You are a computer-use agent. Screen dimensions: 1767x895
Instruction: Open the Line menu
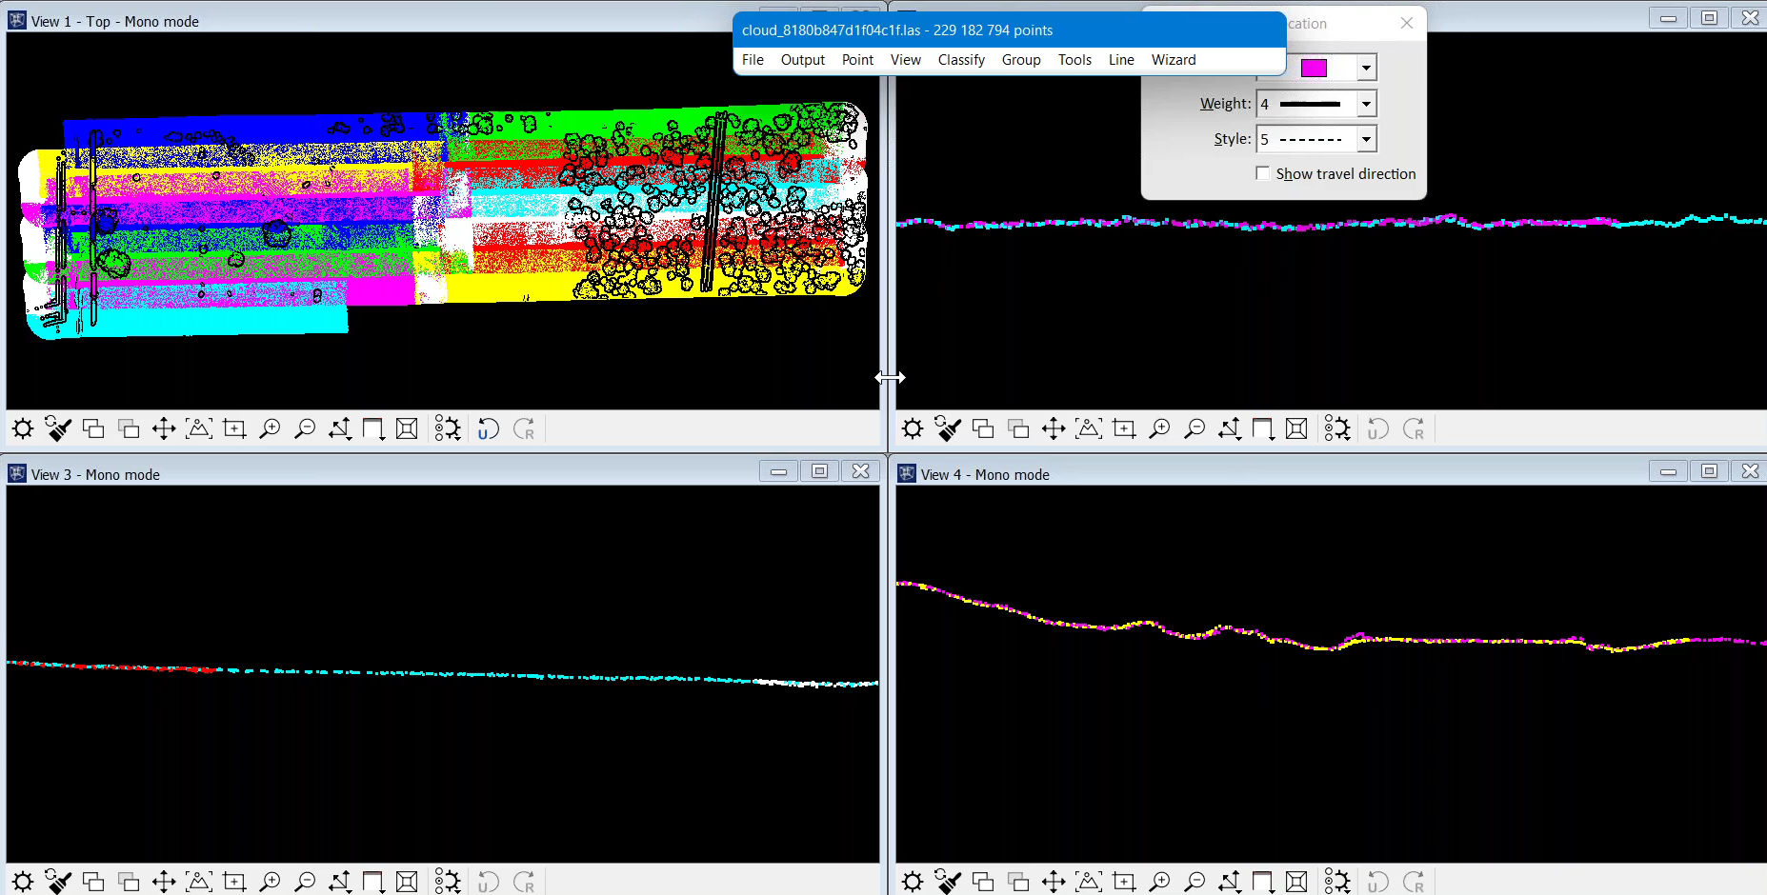tap(1121, 60)
